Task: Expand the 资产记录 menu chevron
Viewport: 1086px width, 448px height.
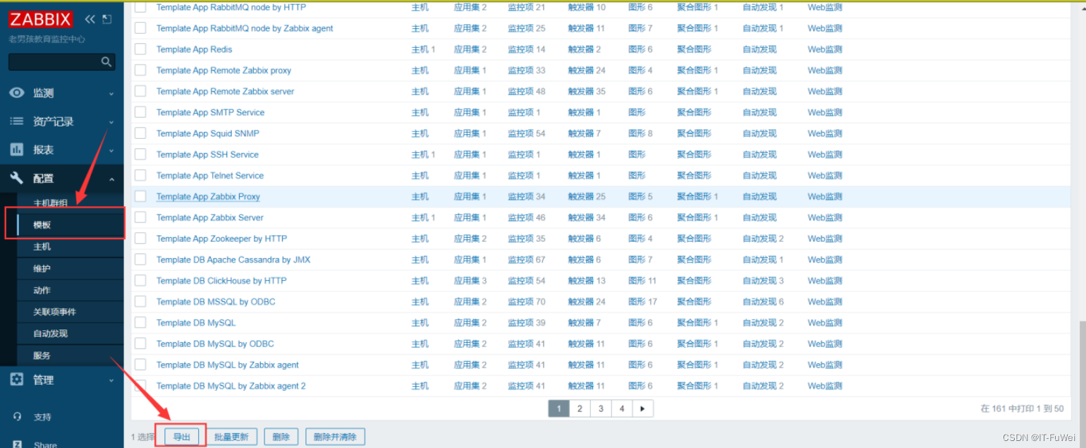Action: [111, 122]
